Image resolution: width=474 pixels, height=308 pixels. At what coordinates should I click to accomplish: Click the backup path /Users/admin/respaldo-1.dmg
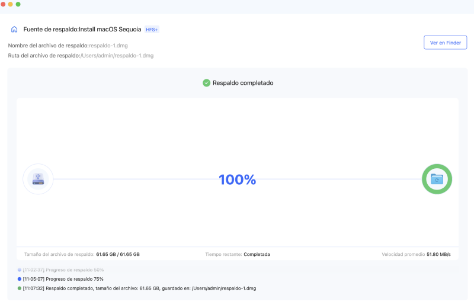pyautogui.click(x=117, y=56)
